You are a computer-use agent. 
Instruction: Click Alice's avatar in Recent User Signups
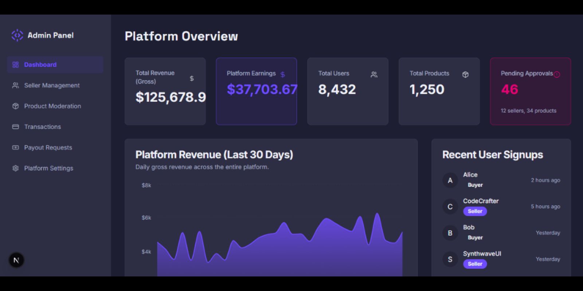[x=450, y=180]
